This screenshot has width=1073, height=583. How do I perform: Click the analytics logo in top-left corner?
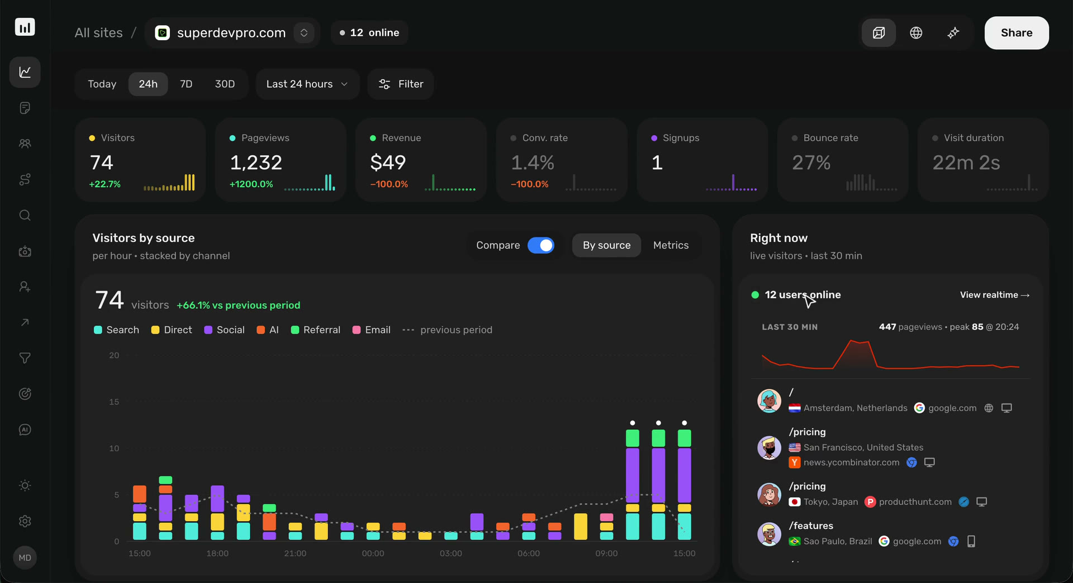pyautogui.click(x=25, y=27)
